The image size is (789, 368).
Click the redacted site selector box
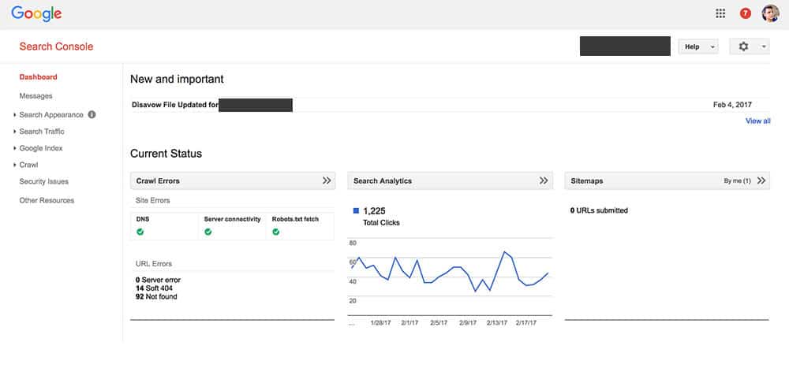[x=625, y=46]
